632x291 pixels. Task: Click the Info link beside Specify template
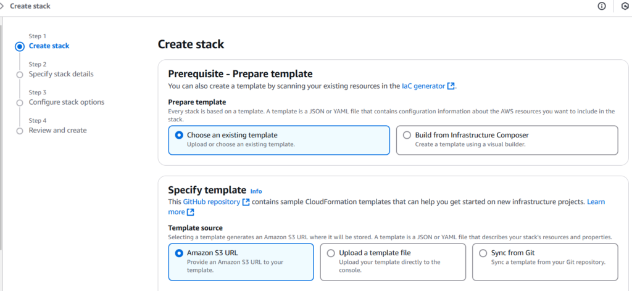256,192
